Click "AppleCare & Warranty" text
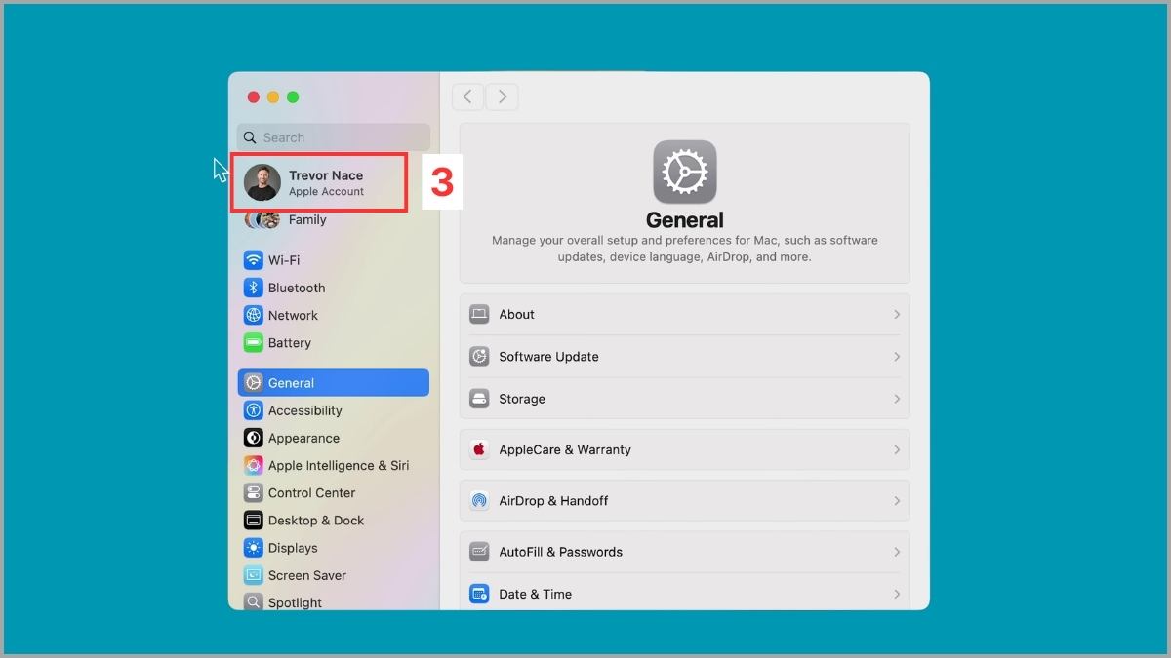This screenshot has width=1171, height=658. tap(565, 449)
